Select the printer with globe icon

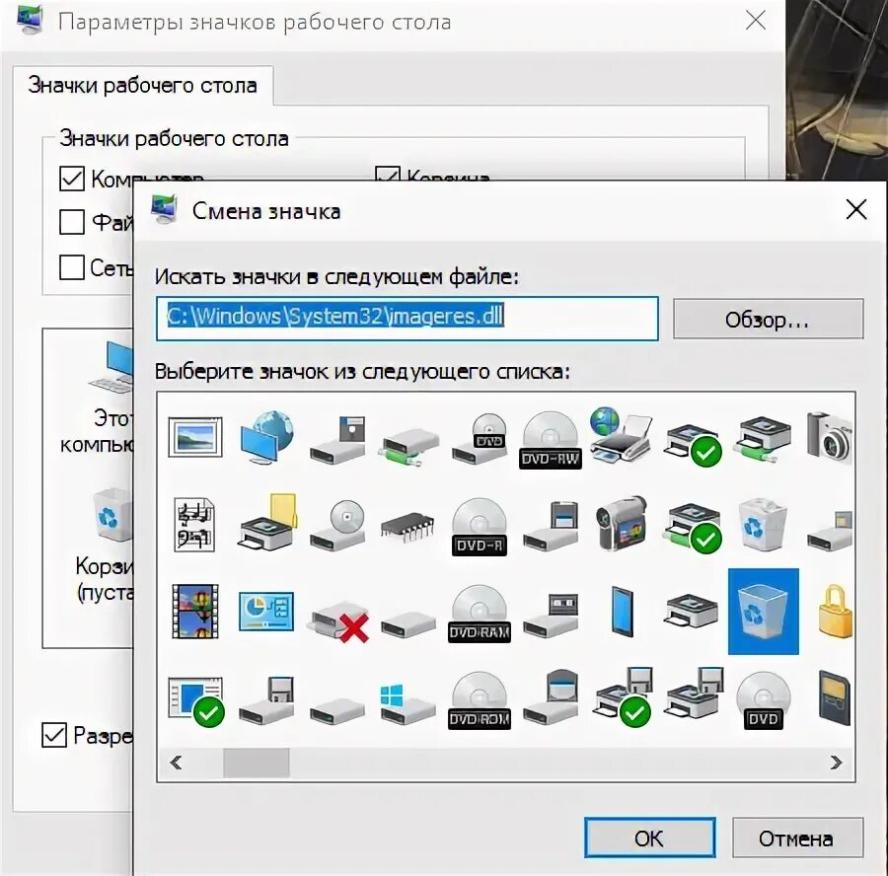(621, 434)
